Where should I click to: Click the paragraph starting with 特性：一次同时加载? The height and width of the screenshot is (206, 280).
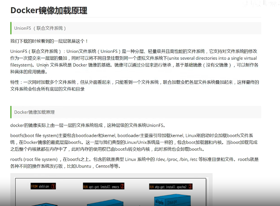pyautogui.click(x=135, y=86)
